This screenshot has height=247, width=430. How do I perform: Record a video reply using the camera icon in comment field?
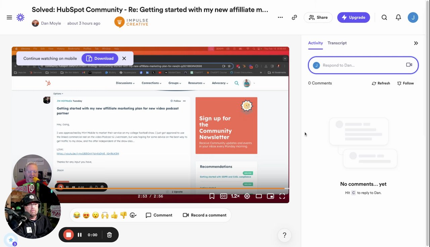409,65
